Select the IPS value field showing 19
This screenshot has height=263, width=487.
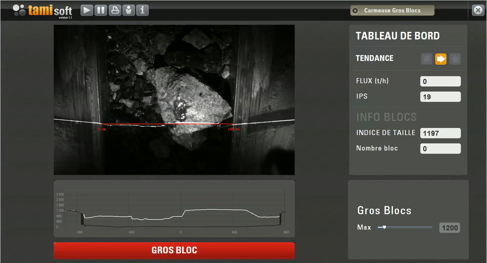[440, 97]
